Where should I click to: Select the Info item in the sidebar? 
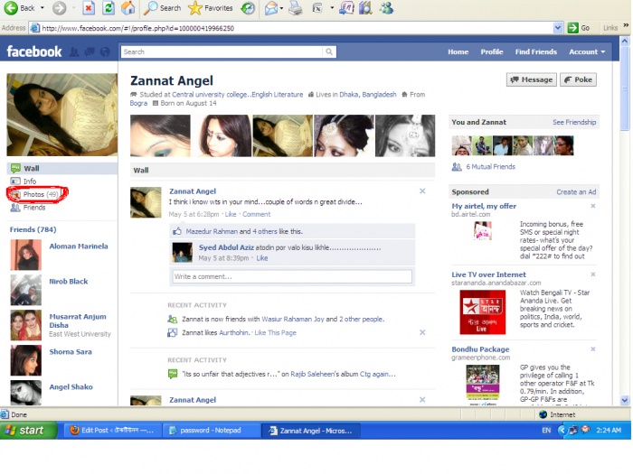30,181
